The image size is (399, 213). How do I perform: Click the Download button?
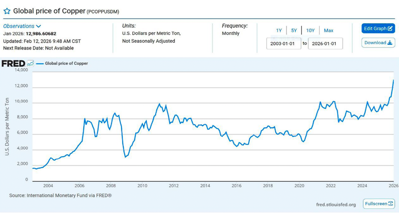coord(378,43)
